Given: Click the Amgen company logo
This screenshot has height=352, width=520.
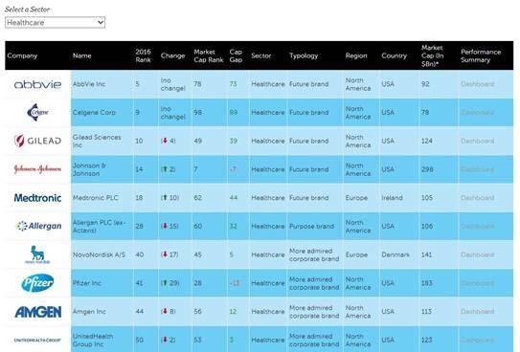Looking at the screenshot, I should coord(37,312).
